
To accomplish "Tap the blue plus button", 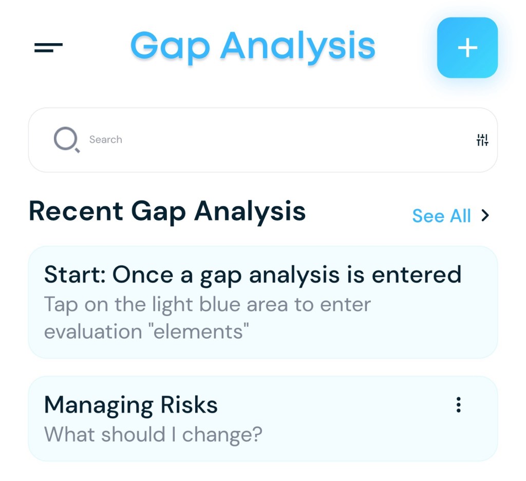I will pyautogui.click(x=467, y=48).
